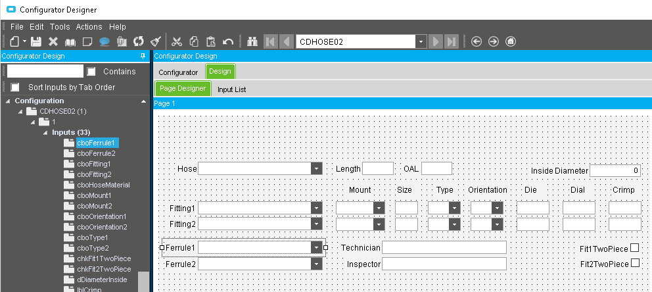This screenshot has height=292, width=652.
Task: Select cboMount1 in the inputs tree
Action: pos(95,195)
